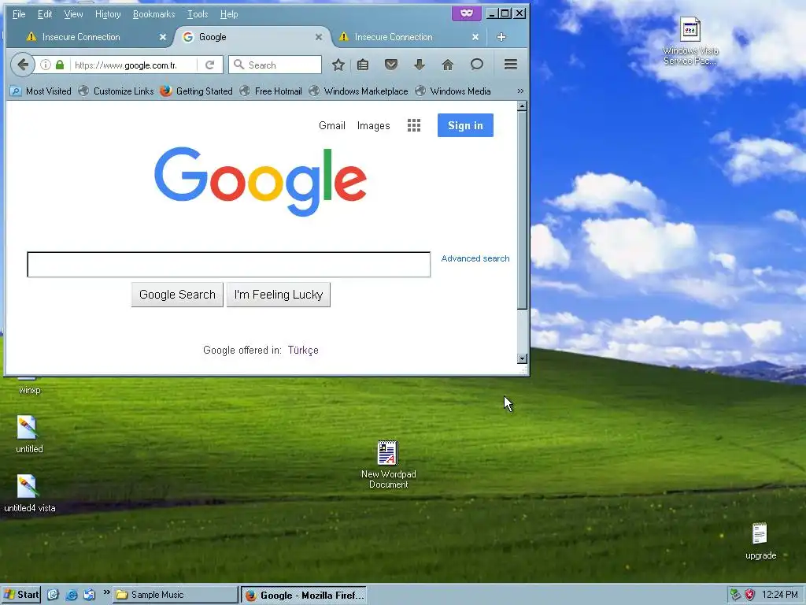Save page to Pocket icon
Image resolution: width=806 pixels, height=605 pixels.
391,65
